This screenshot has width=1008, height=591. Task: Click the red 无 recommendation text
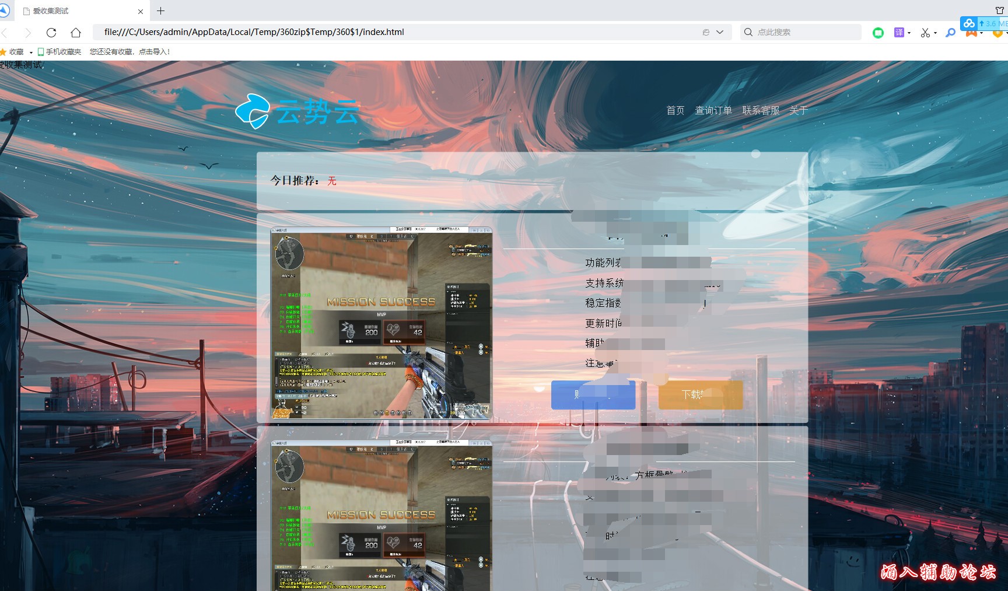[332, 181]
